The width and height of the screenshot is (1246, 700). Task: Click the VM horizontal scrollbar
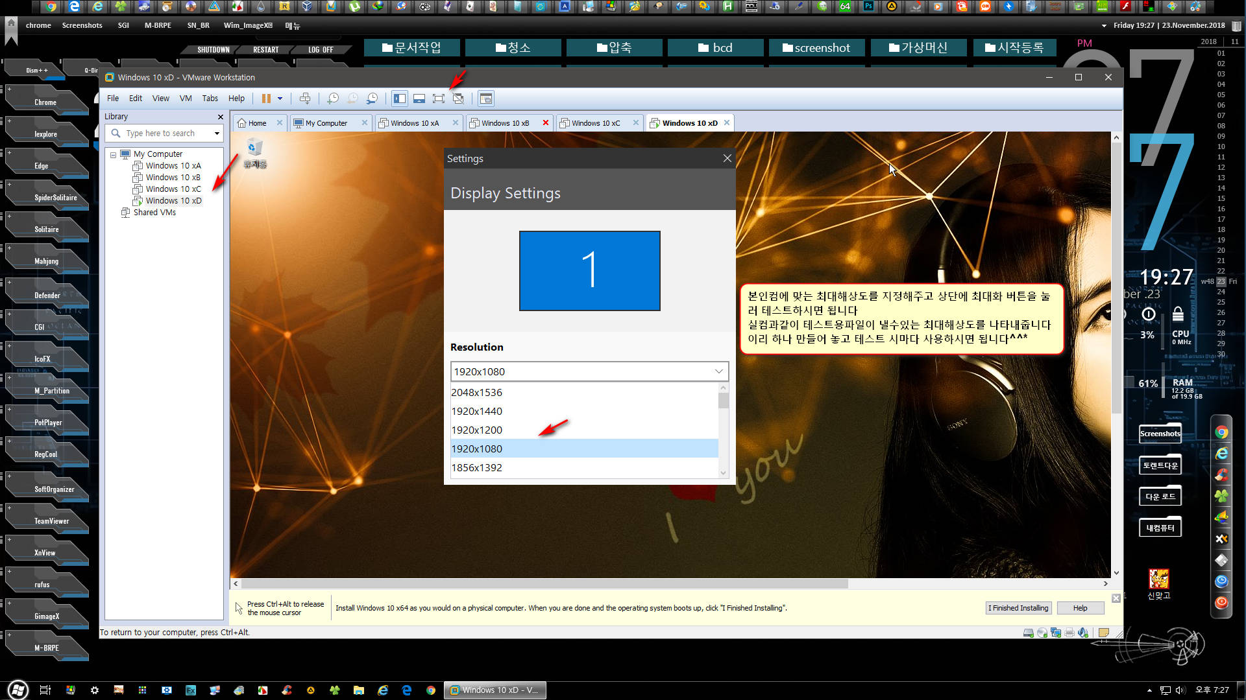544,583
